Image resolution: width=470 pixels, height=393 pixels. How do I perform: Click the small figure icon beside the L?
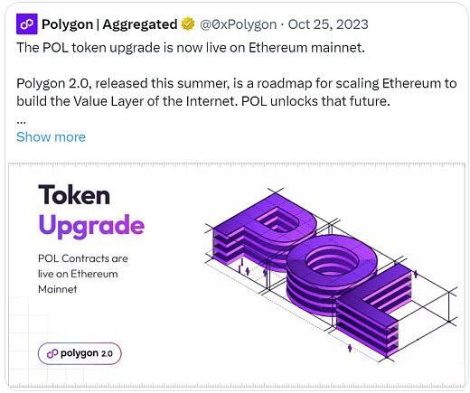416,274
